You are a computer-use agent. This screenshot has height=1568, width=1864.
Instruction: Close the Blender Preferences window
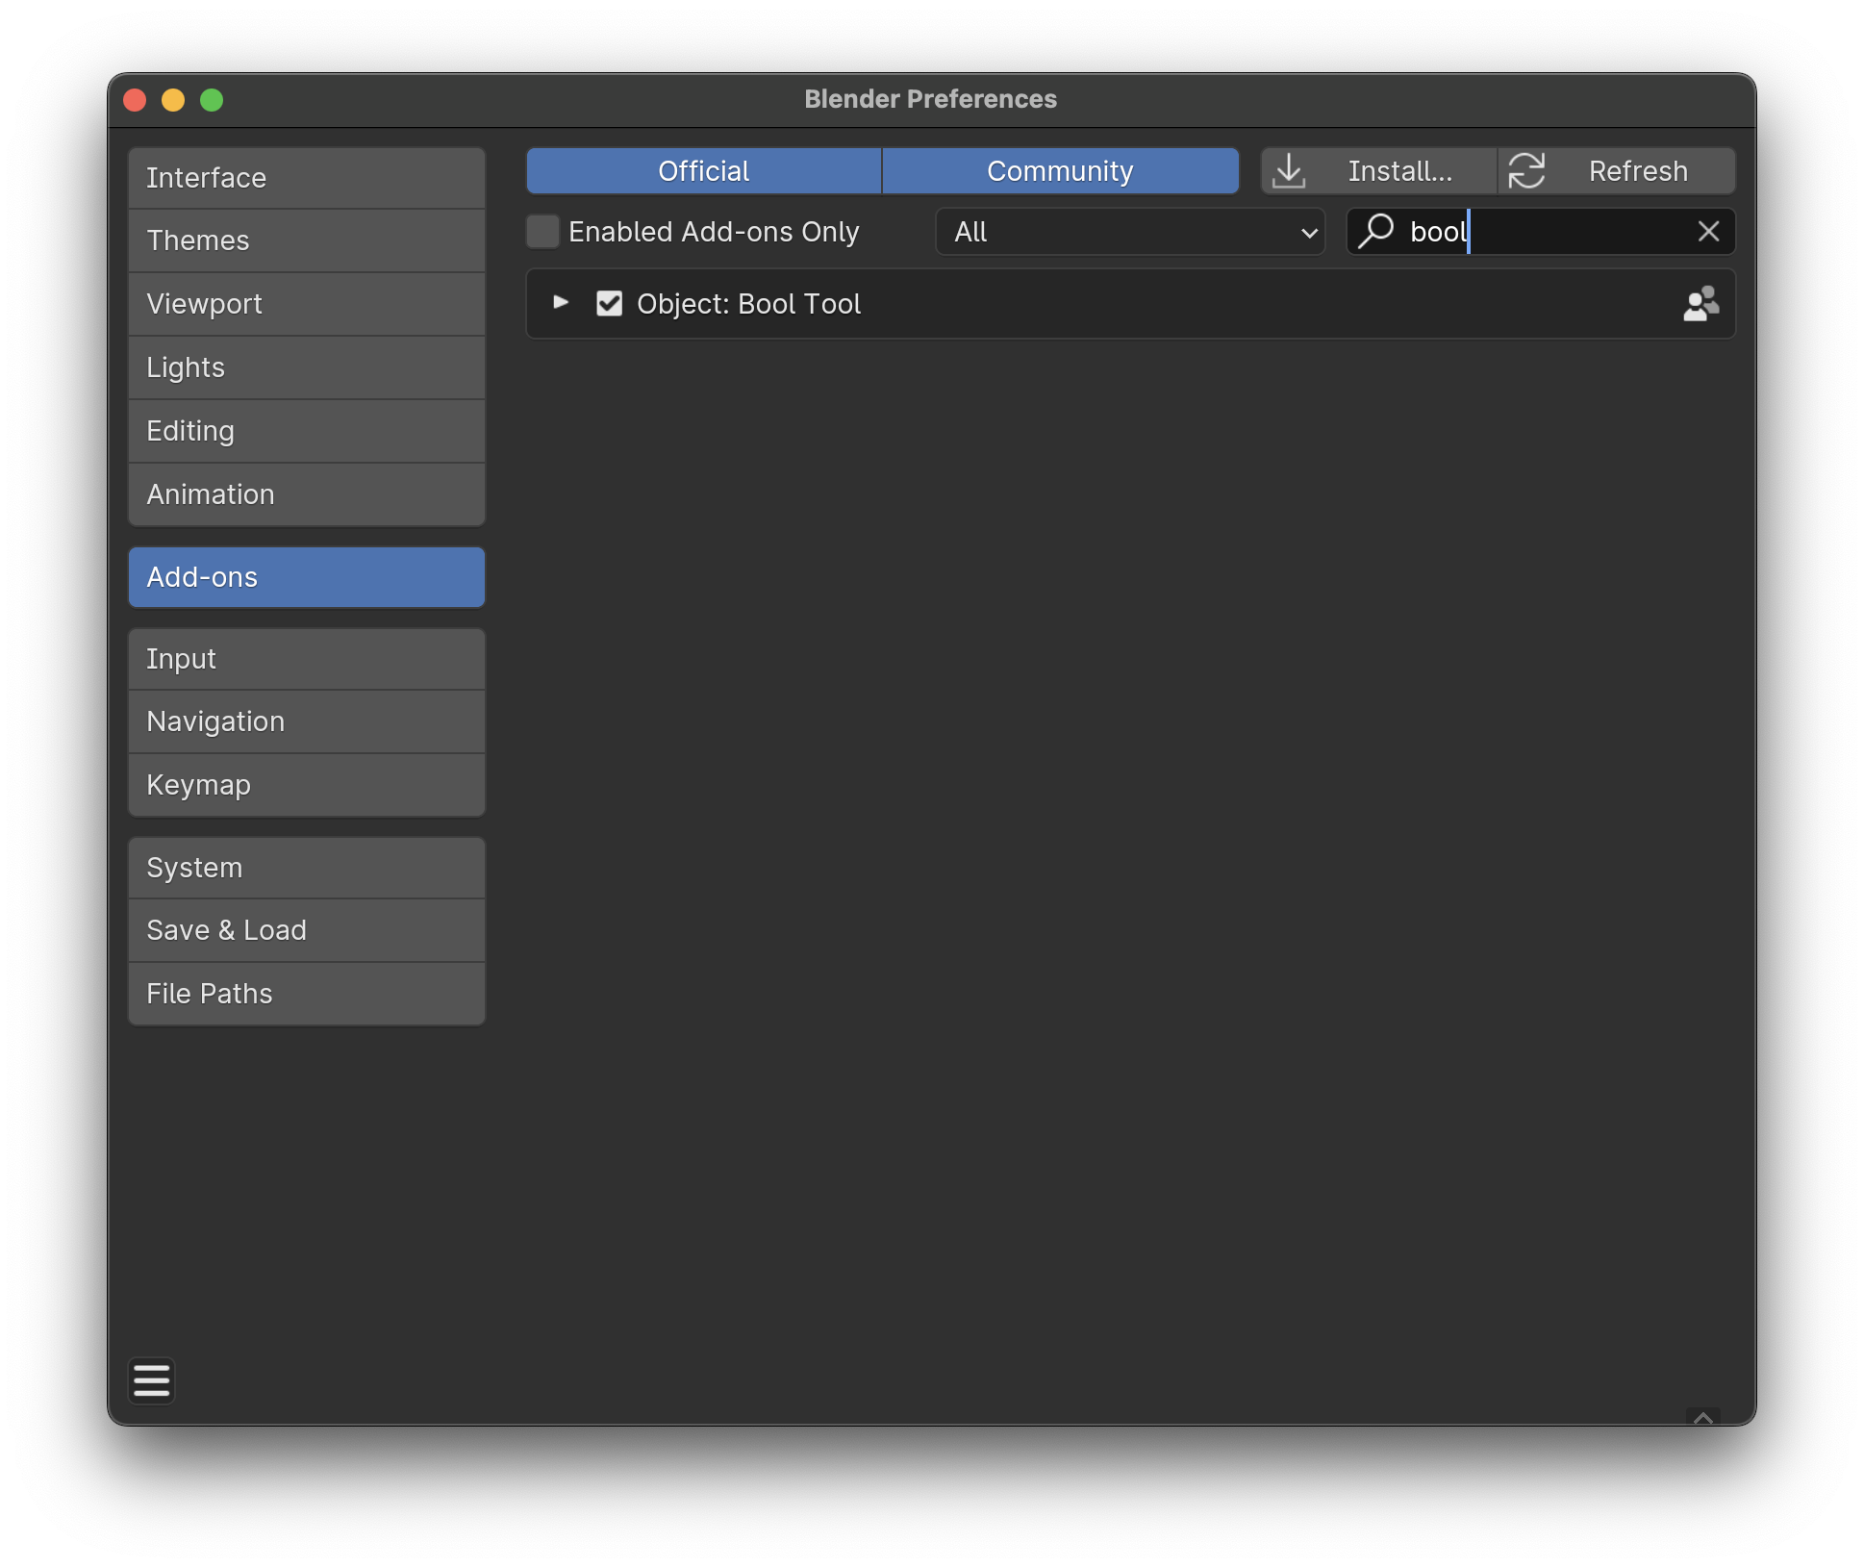(x=135, y=100)
